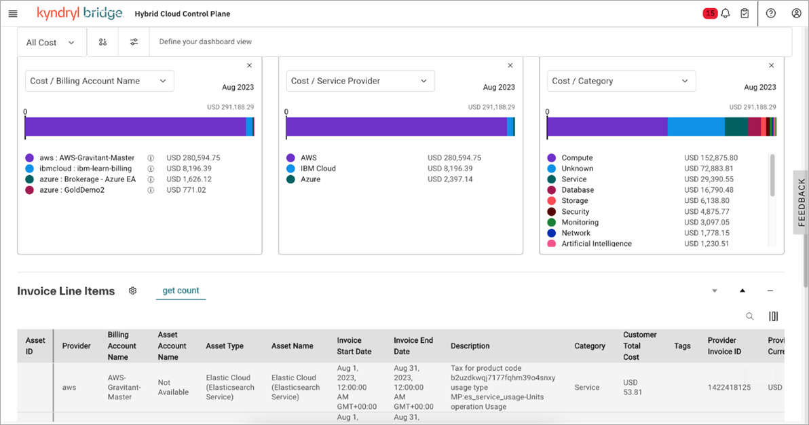Close the Cost / Category widget

point(772,66)
